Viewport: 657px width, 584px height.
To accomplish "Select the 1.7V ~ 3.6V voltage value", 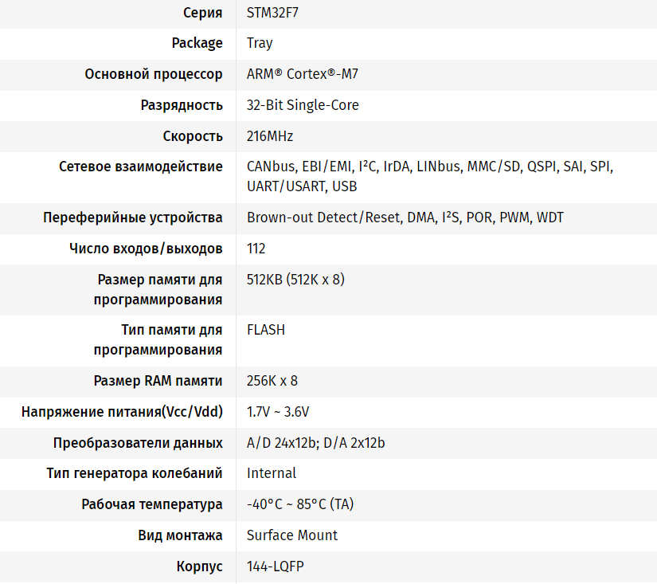I will click(278, 412).
